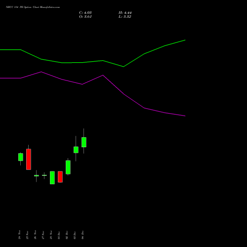Viewport: 247px width, 247px height.
Task: Click the '27 Nov' date axis label
Action: point(43,235)
